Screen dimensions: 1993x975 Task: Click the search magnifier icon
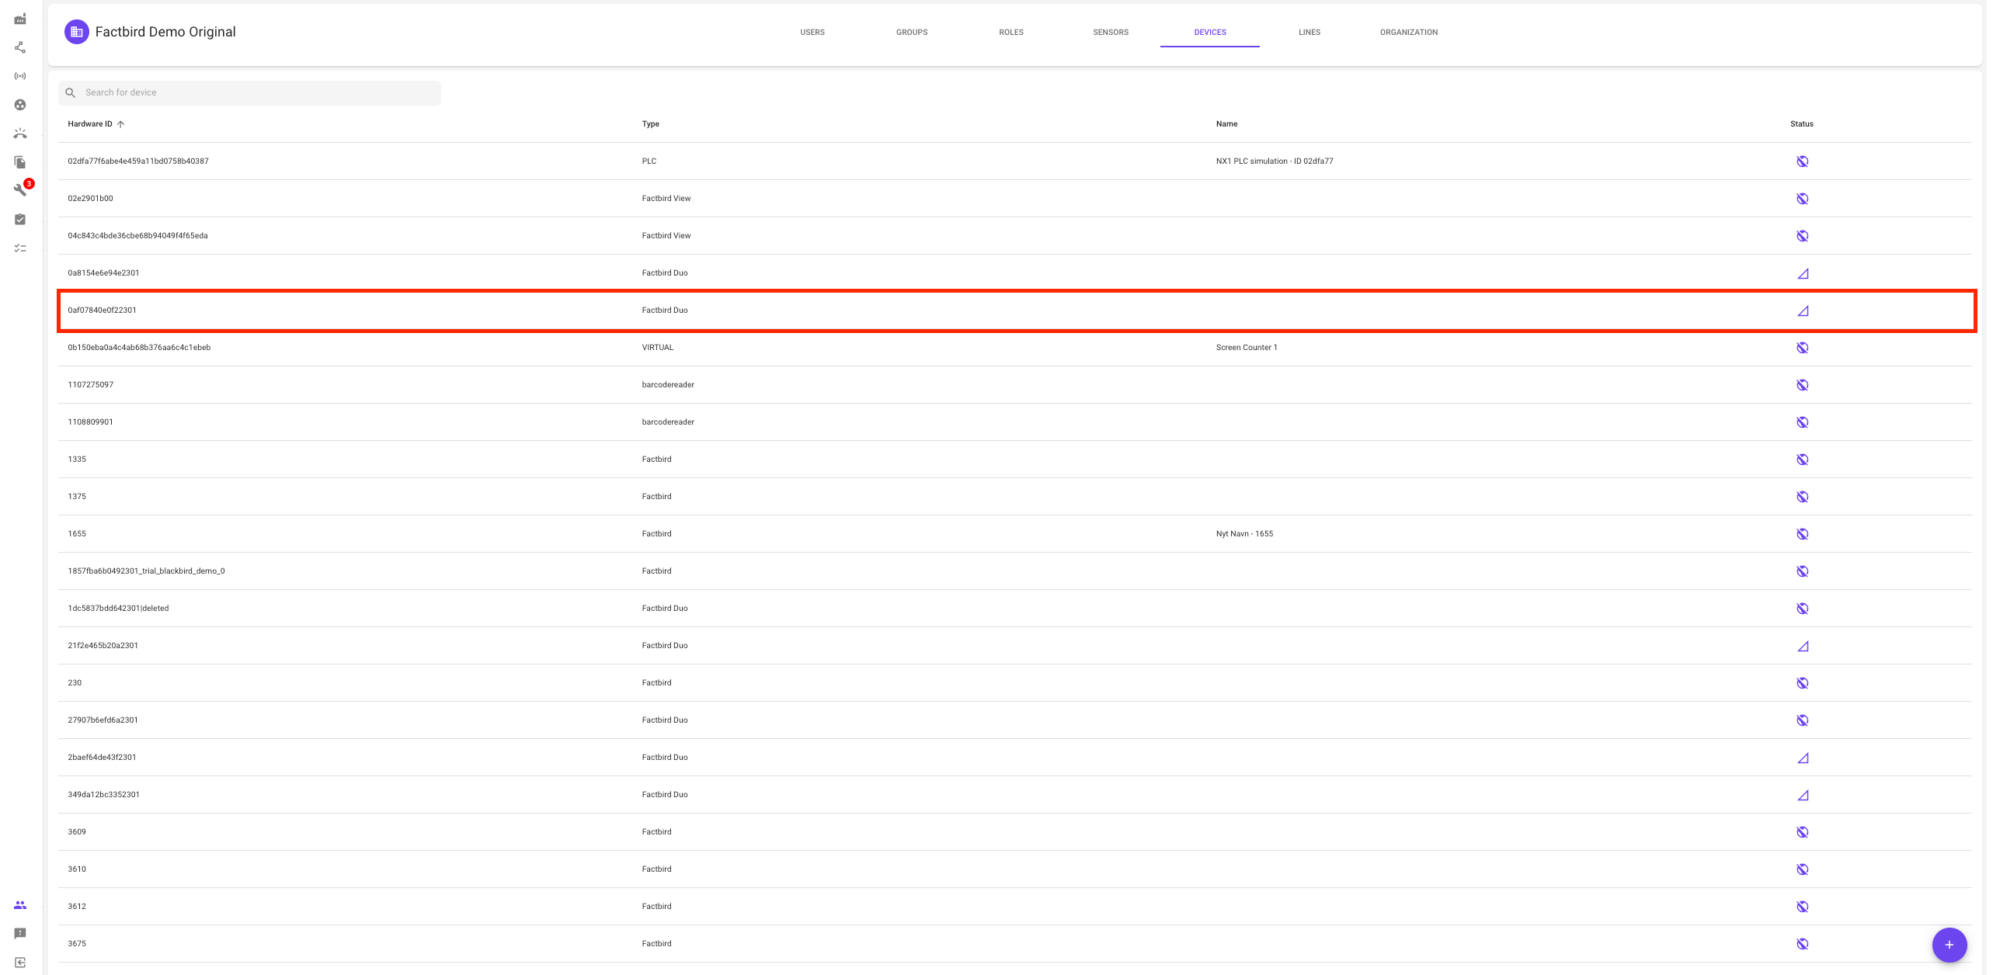[71, 93]
